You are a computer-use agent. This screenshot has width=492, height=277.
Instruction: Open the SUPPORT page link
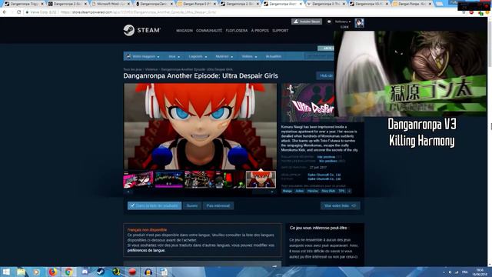pos(280,31)
